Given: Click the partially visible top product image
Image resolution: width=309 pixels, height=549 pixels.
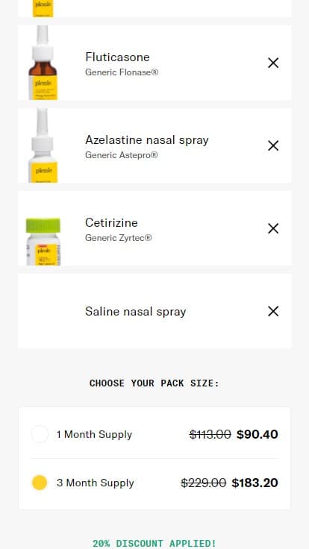Looking at the screenshot, I should (x=43, y=8).
